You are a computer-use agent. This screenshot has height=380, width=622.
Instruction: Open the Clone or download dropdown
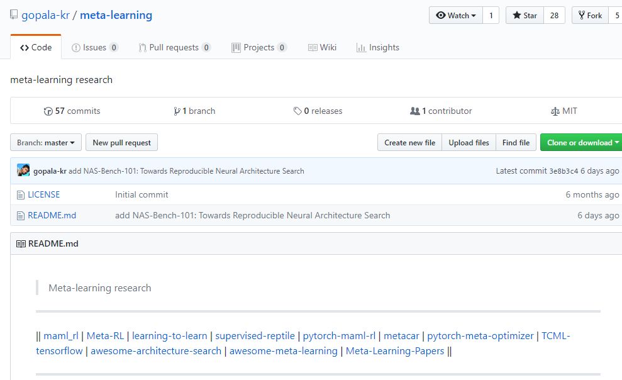(582, 143)
